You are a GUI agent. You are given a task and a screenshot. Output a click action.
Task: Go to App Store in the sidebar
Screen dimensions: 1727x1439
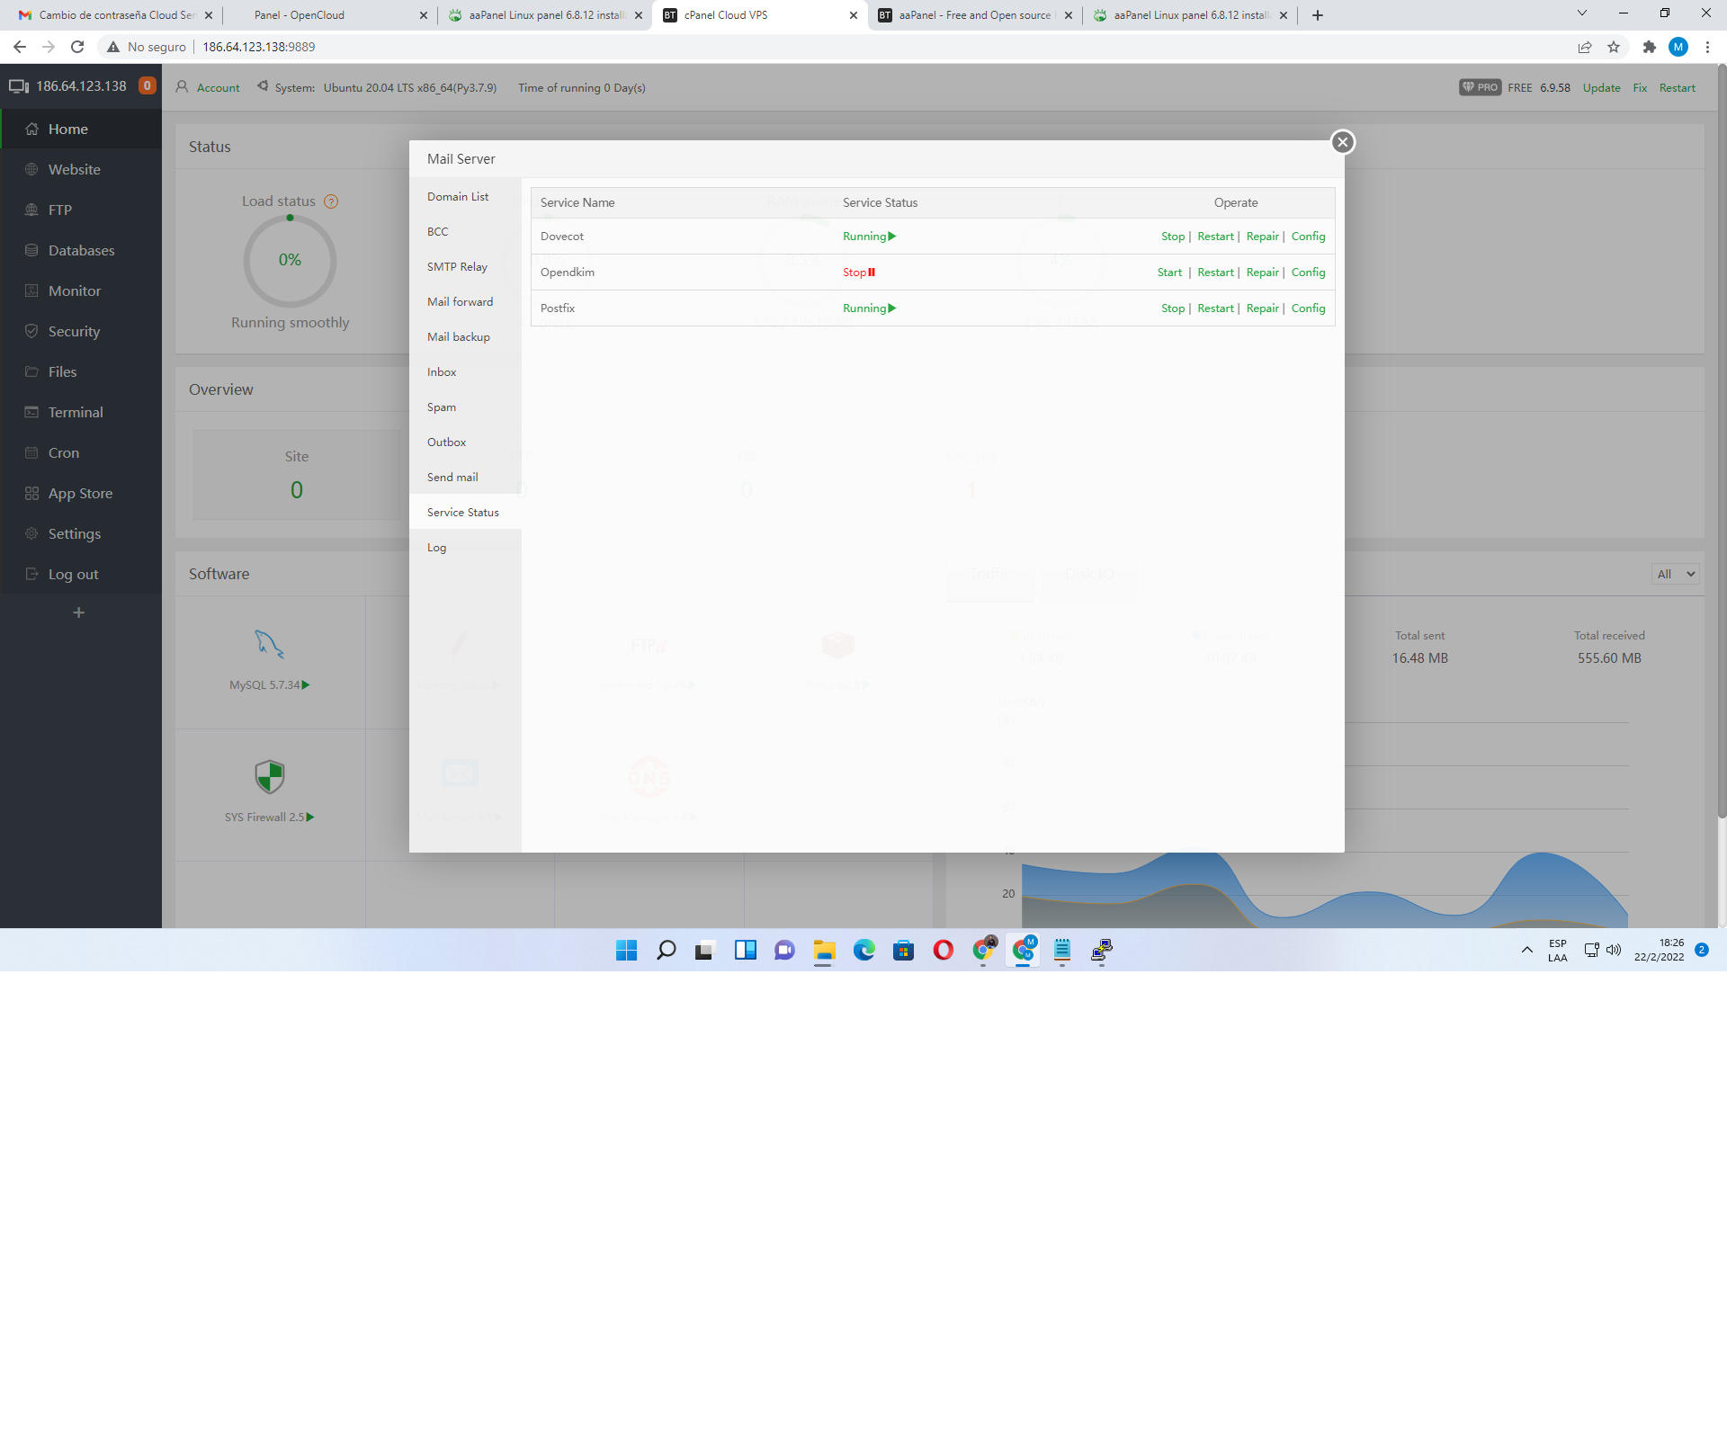pos(80,493)
